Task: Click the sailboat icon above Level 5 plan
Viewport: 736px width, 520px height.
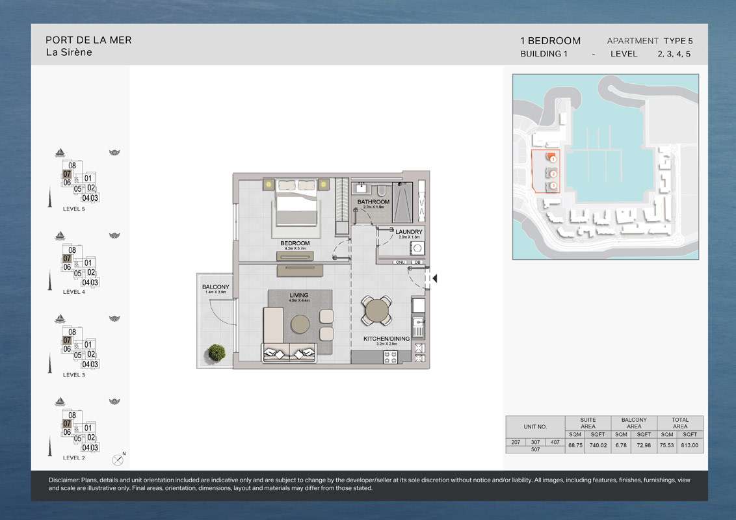Action: tap(60, 153)
